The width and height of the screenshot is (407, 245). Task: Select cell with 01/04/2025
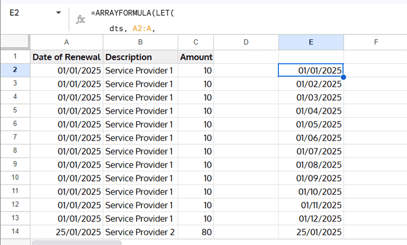coord(311,111)
